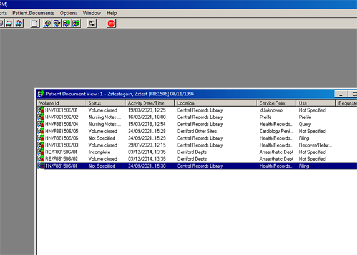The image size is (357, 255).
Task: Click the Patient Document View window title icon
Action: coord(41,94)
